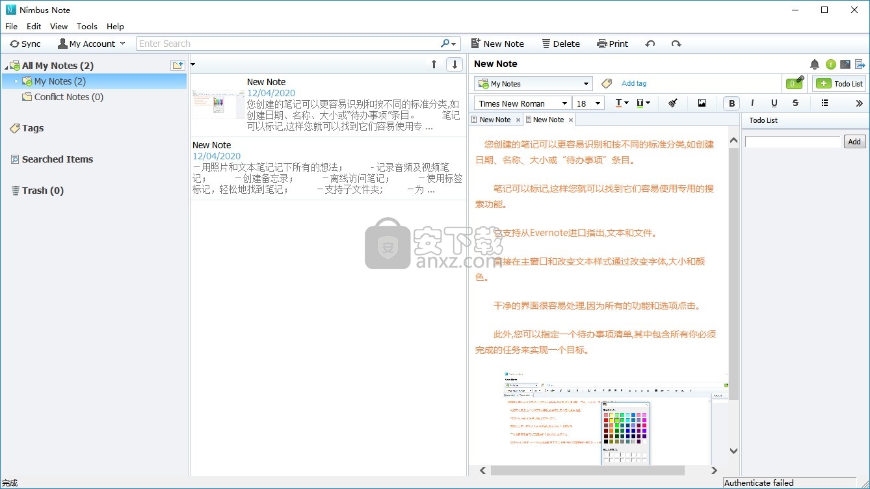
Task: Select the second New Note list entry
Action: click(328, 168)
